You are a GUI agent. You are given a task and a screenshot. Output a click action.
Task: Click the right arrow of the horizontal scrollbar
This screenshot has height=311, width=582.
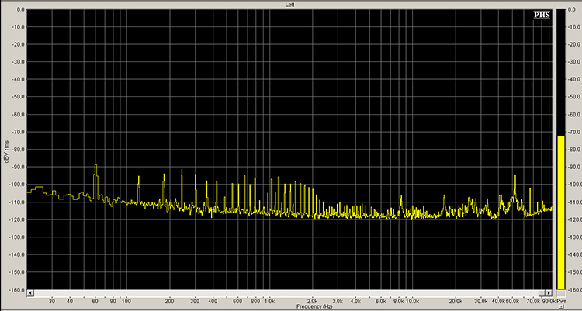tap(549, 294)
